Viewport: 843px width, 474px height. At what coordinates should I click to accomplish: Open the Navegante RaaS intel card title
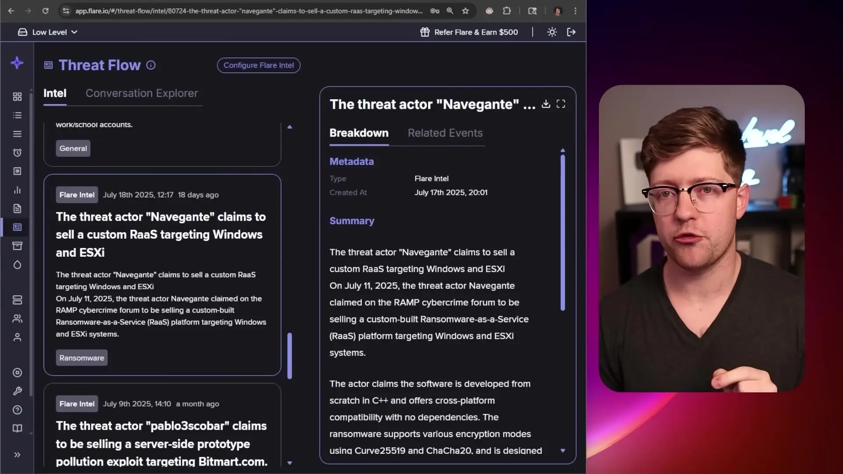(x=161, y=234)
